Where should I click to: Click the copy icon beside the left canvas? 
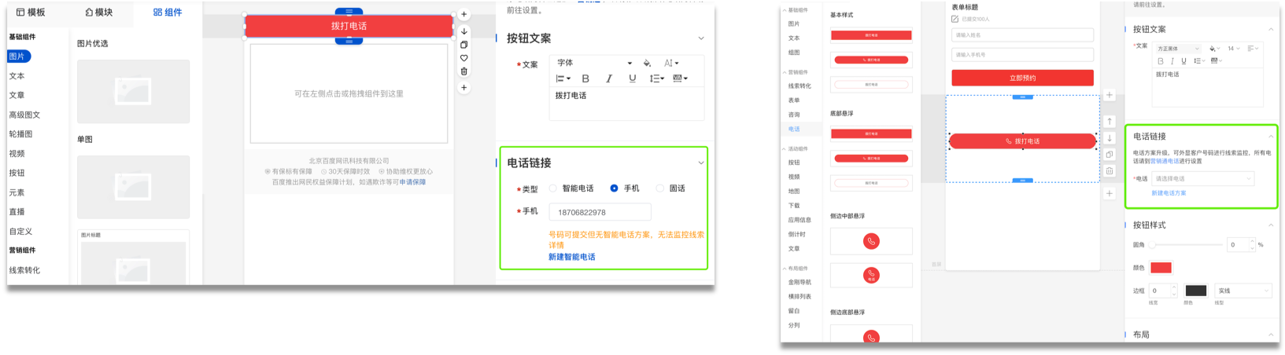(464, 45)
